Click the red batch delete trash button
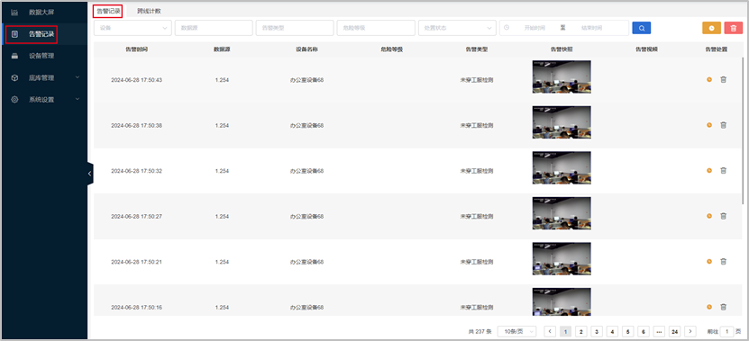 [734, 28]
